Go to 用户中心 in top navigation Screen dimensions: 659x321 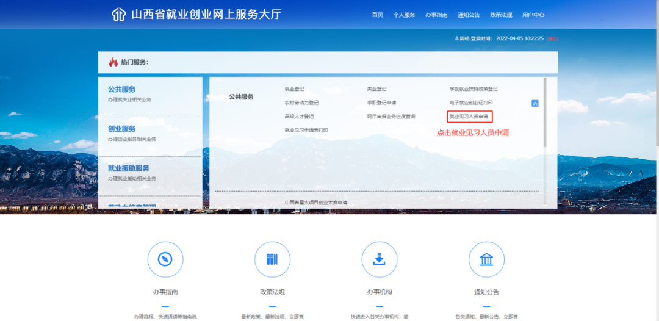coord(533,15)
